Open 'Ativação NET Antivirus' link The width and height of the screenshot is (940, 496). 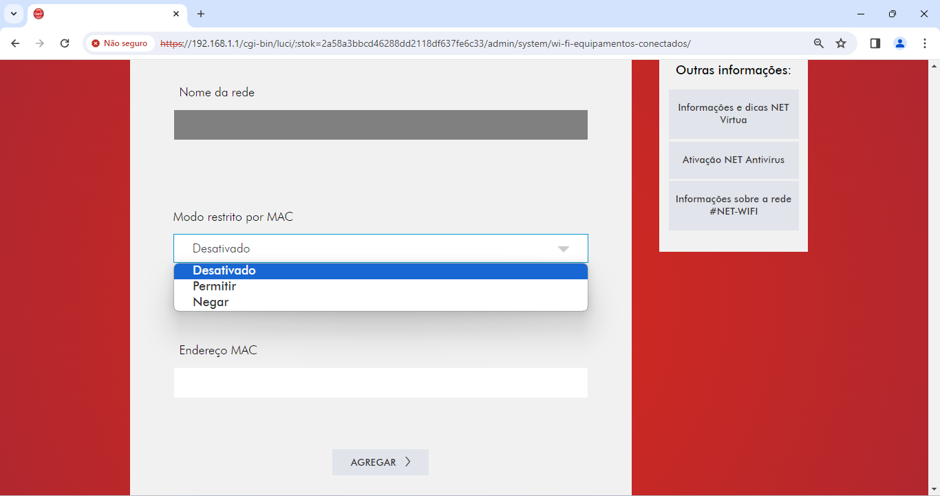(734, 160)
